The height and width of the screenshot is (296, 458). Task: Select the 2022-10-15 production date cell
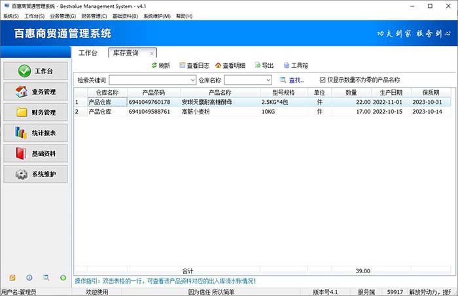pyautogui.click(x=391, y=111)
